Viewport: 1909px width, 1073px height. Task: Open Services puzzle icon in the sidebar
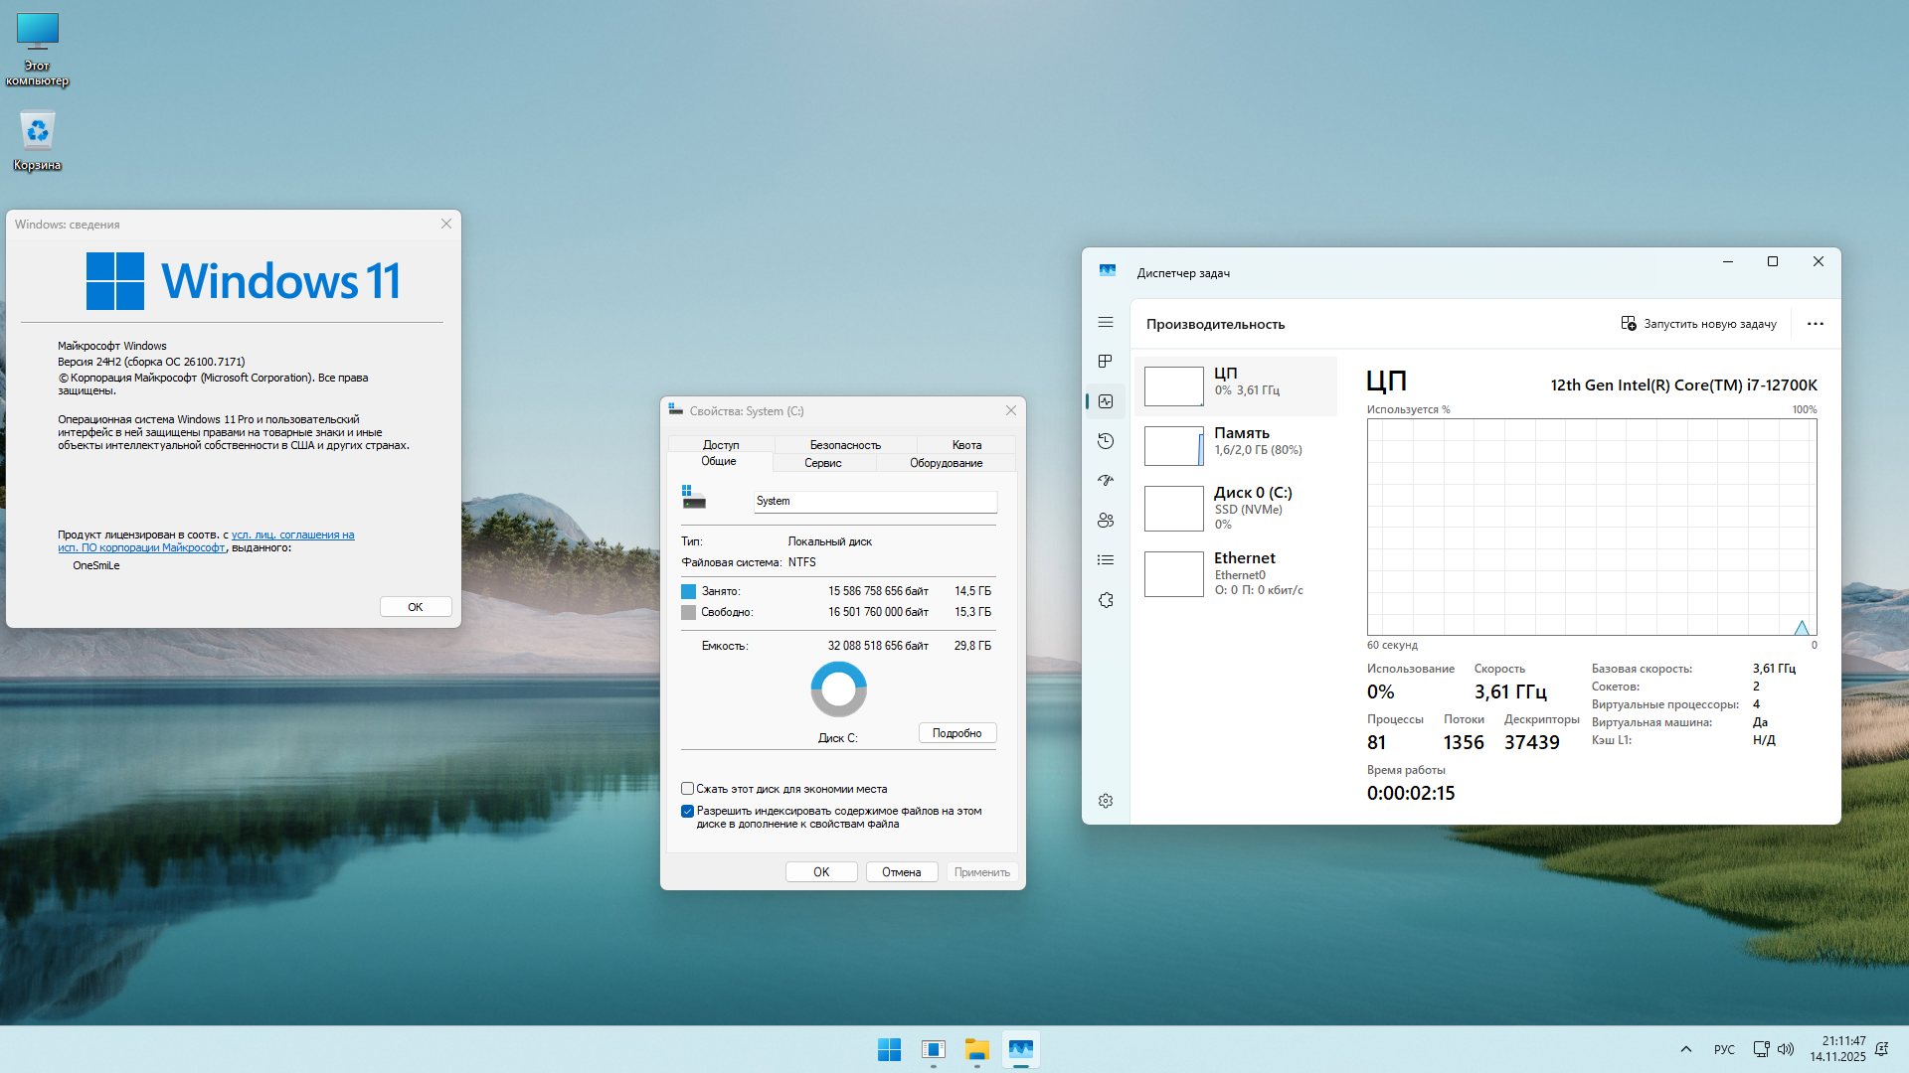pos(1106,600)
